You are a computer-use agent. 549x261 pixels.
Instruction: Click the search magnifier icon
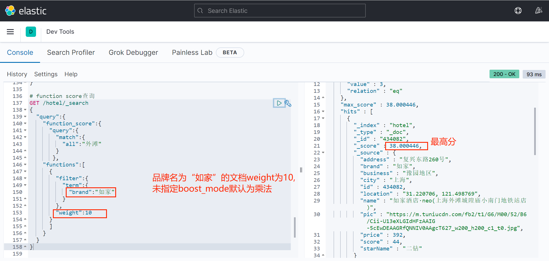[x=200, y=11]
